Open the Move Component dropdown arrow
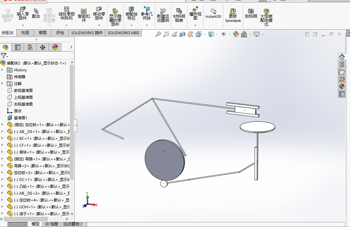The image size is (350, 227). point(99,25)
